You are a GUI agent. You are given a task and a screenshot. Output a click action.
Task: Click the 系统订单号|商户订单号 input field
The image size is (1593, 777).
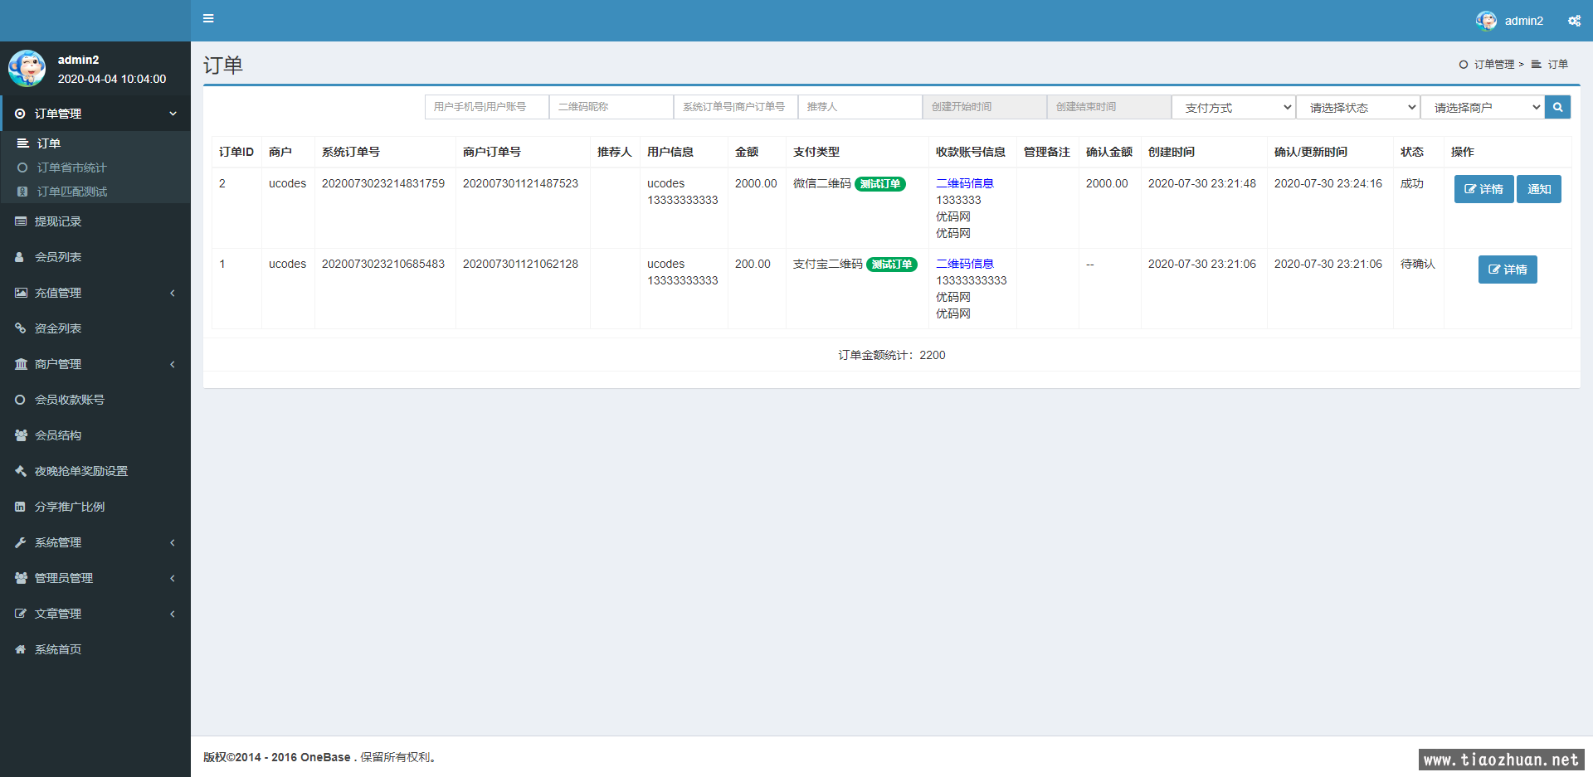(736, 107)
